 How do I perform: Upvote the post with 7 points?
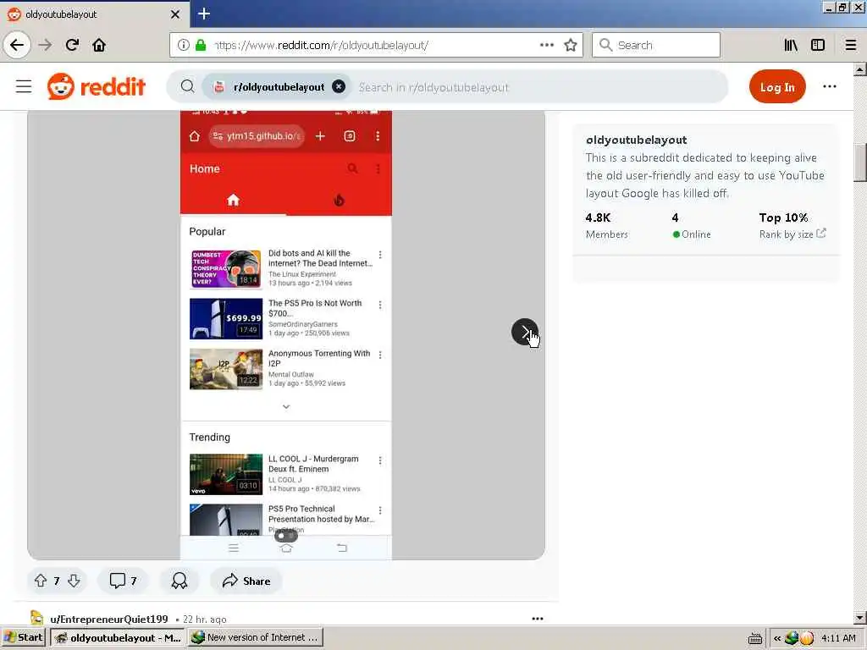[x=41, y=581]
